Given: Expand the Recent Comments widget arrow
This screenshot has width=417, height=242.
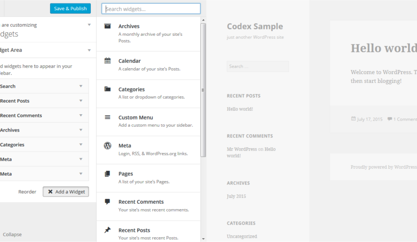Looking at the screenshot, I should coord(81,115).
